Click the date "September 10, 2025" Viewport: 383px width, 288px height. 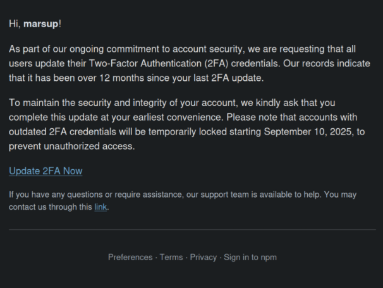pos(308,132)
